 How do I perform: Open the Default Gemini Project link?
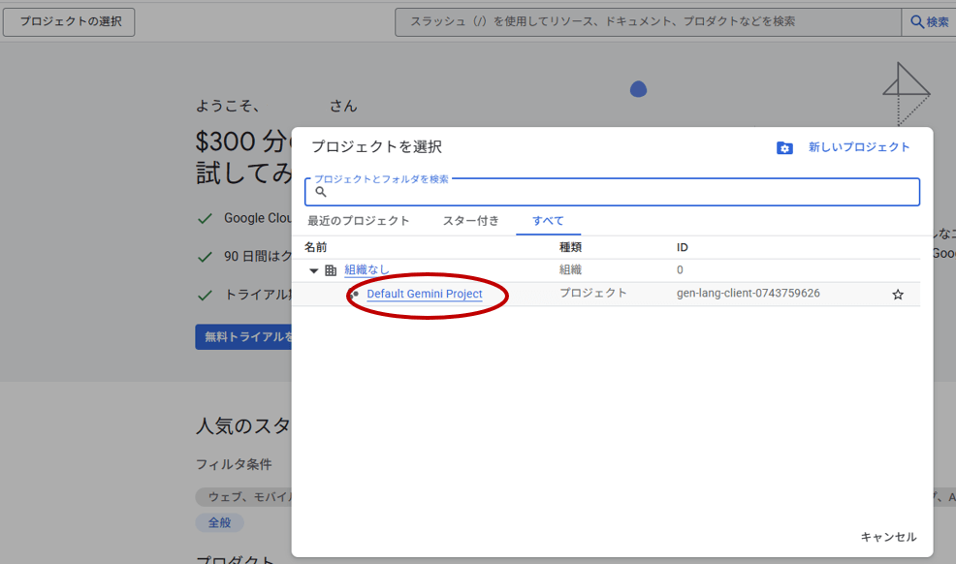(424, 294)
